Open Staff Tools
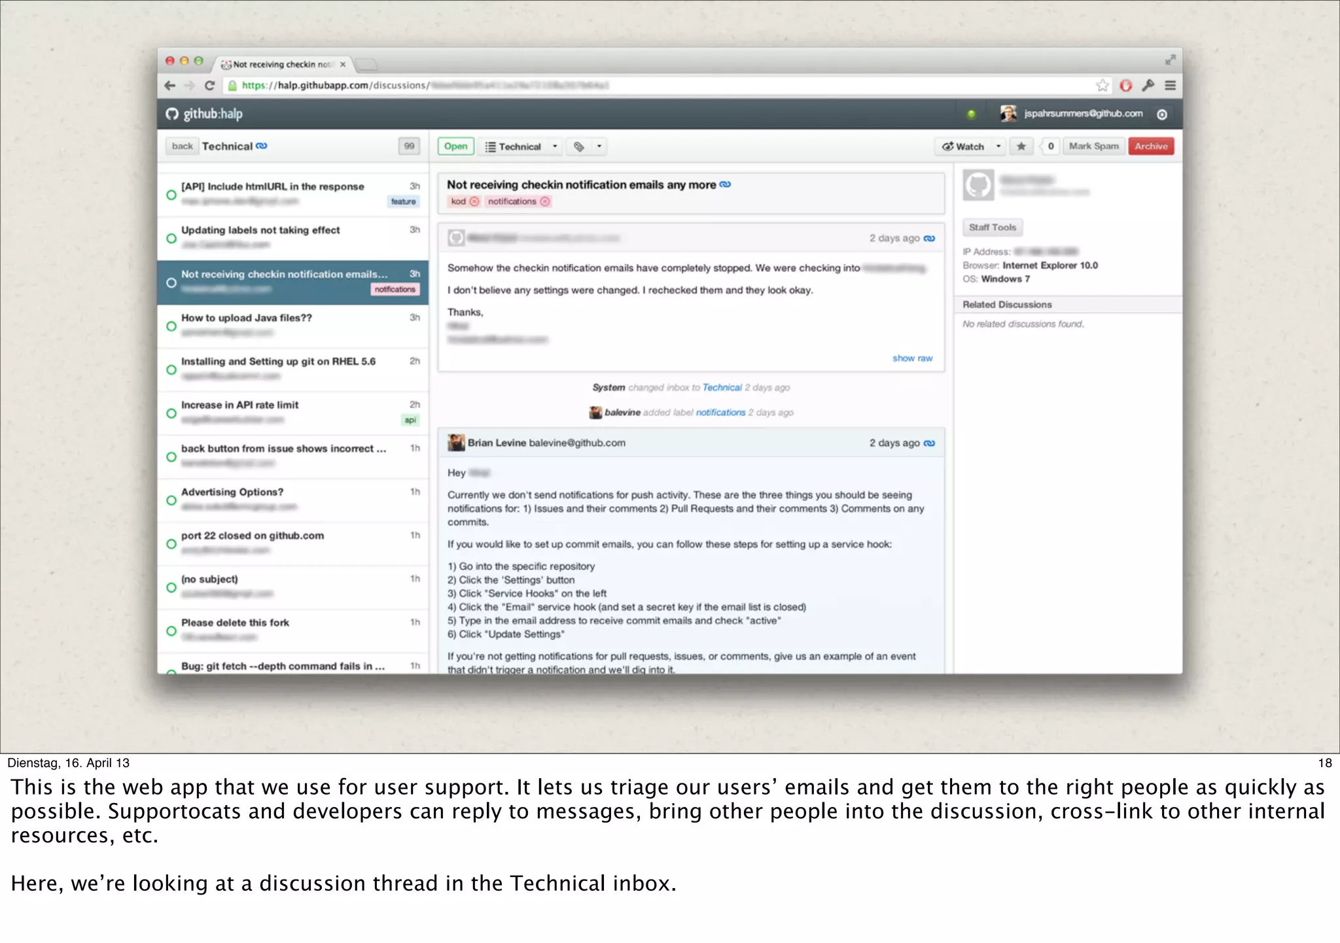 993,228
